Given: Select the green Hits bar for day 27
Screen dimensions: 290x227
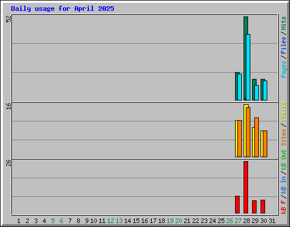Looking at the screenshot, I should click(236, 86).
